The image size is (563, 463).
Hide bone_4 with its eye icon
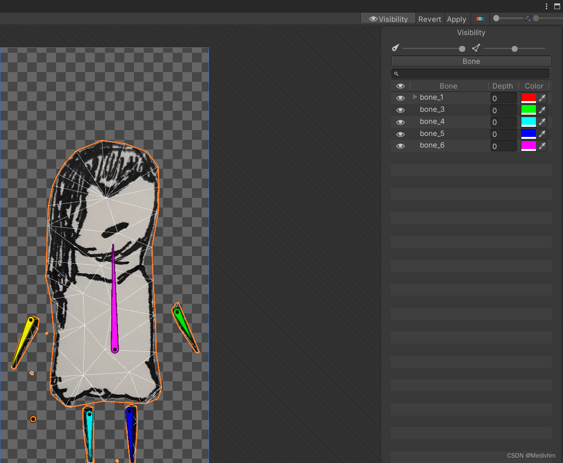pyautogui.click(x=400, y=122)
